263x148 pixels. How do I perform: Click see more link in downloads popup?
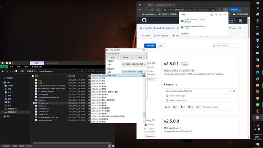pyautogui.click(x=185, y=34)
